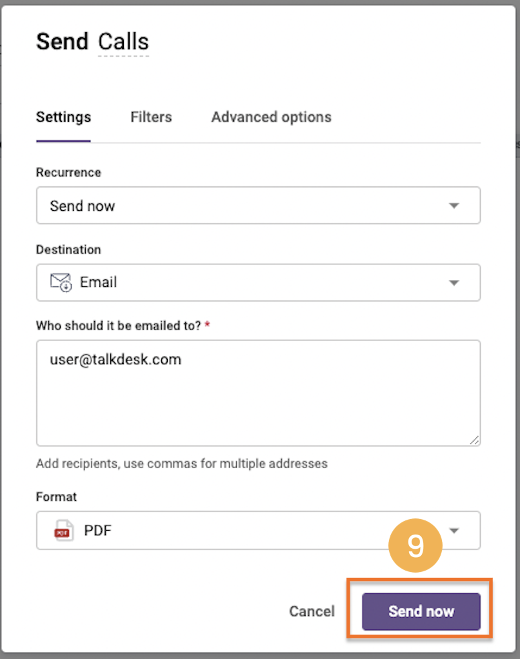
Task: Click the Email envelope icon
Action: click(x=61, y=282)
